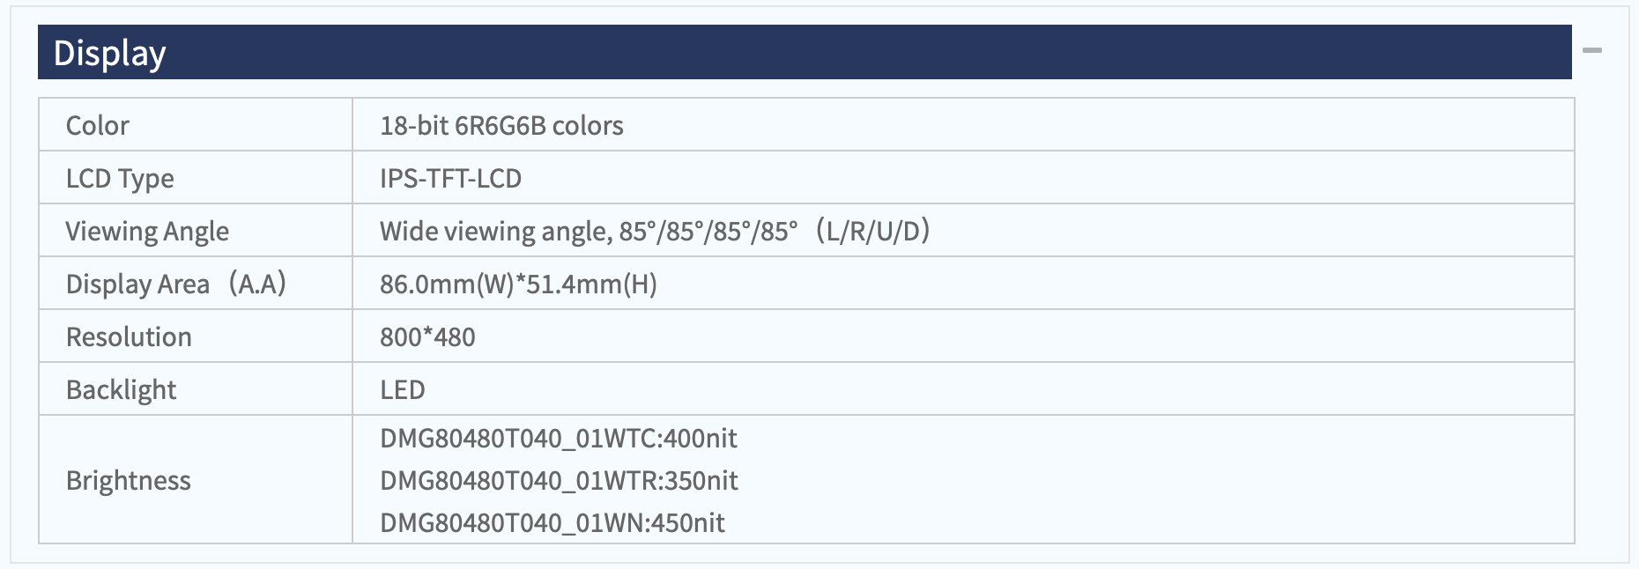Select the Resolution label cell
1639x569 pixels.
tap(196, 336)
